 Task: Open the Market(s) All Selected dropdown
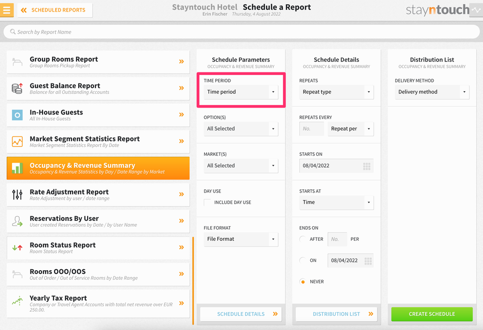coord(241,166)
